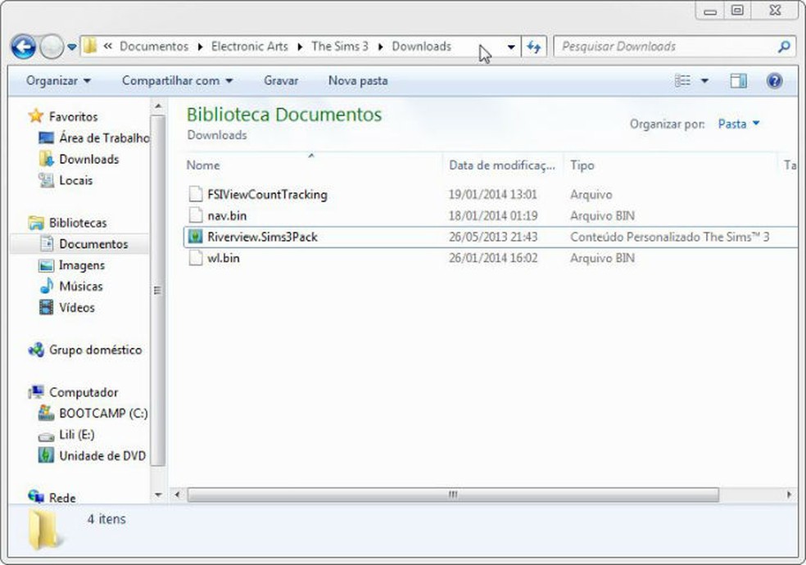Click the Back navigation arrow button
The image size is (806, 565).
click(24, 47)
